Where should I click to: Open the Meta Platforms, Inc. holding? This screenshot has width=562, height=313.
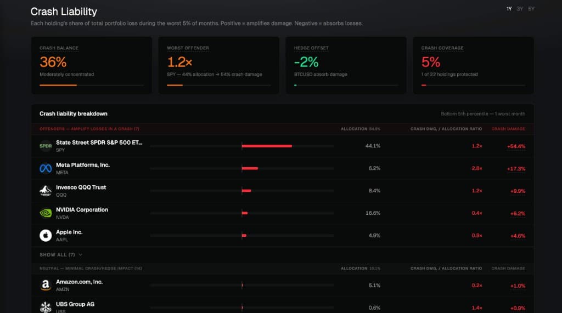(x=282, y=168)
